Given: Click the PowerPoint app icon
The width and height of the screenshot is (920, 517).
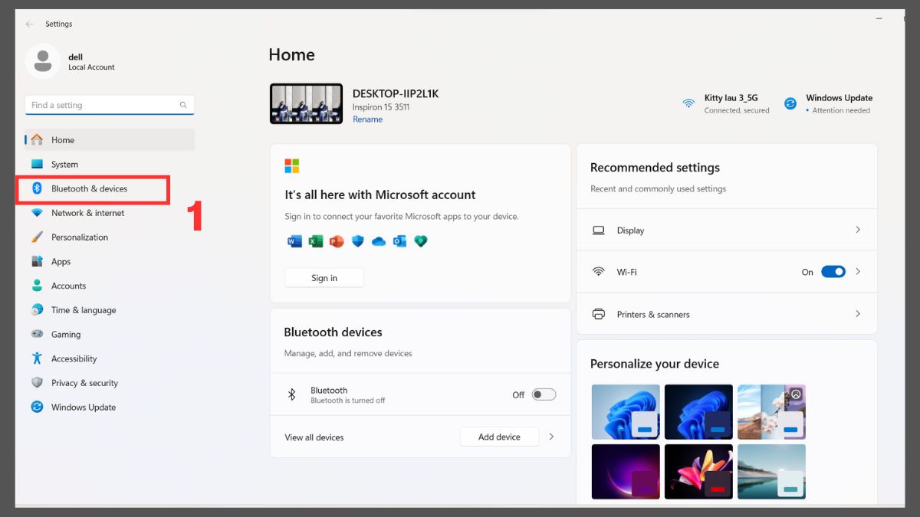Looking at the screenshot, I should [x=336, y=241].
